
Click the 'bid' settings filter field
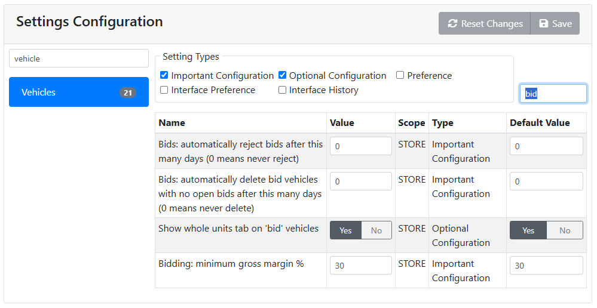pos(553,94)
